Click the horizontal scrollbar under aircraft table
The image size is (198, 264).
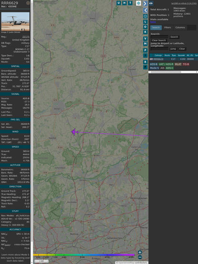[173, 72]
